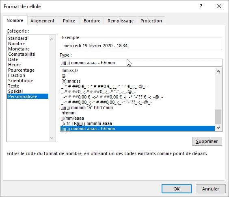Click the category list scroll down arrow
Viewport: 229px width, 197px height.
52,138
